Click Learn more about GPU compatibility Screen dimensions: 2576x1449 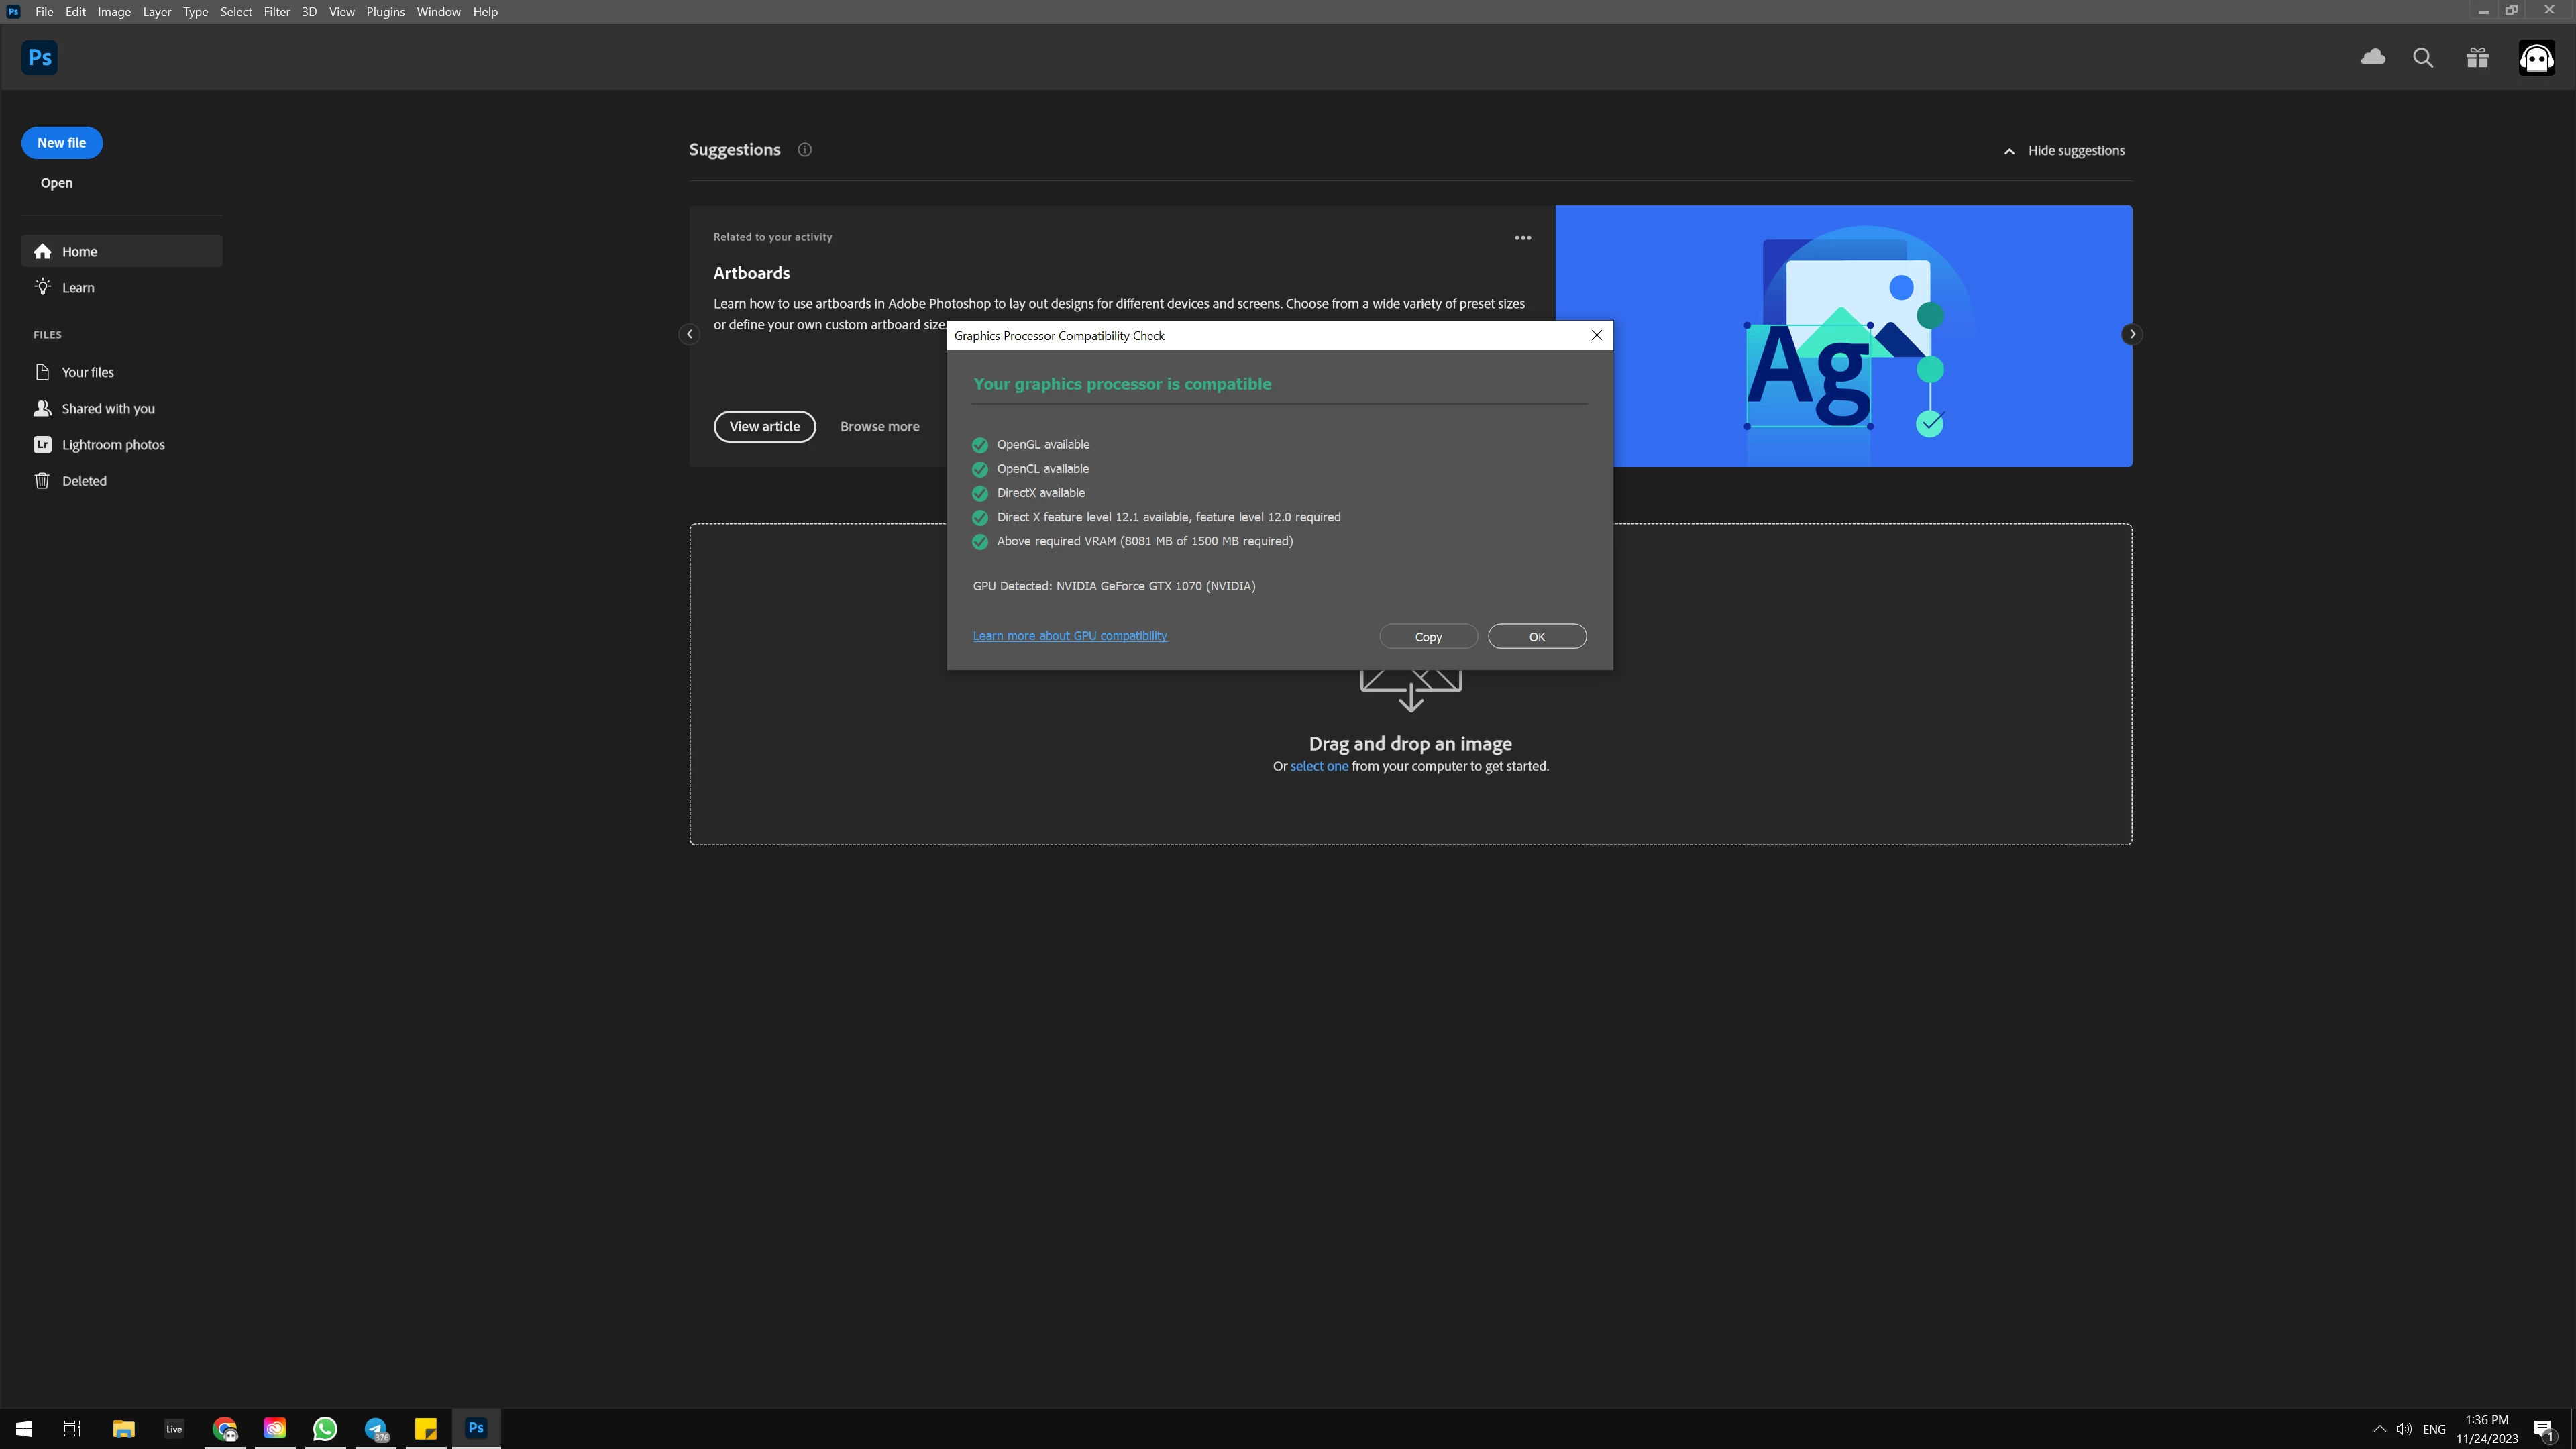[x=1069, y=636]
